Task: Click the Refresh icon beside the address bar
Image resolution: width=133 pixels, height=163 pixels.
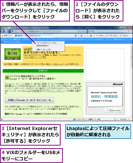Action: 82,31
